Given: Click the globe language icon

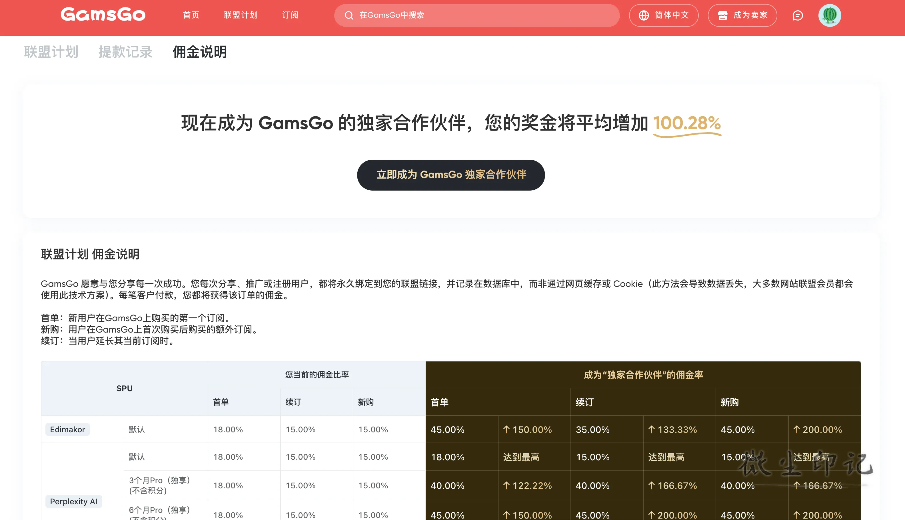Looking at the screenshot, I should 644,15.
